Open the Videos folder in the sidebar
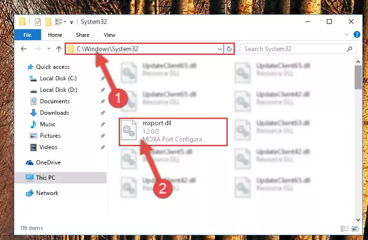Image resolution: width=368 pixels, height=240 pixels. 44,147
